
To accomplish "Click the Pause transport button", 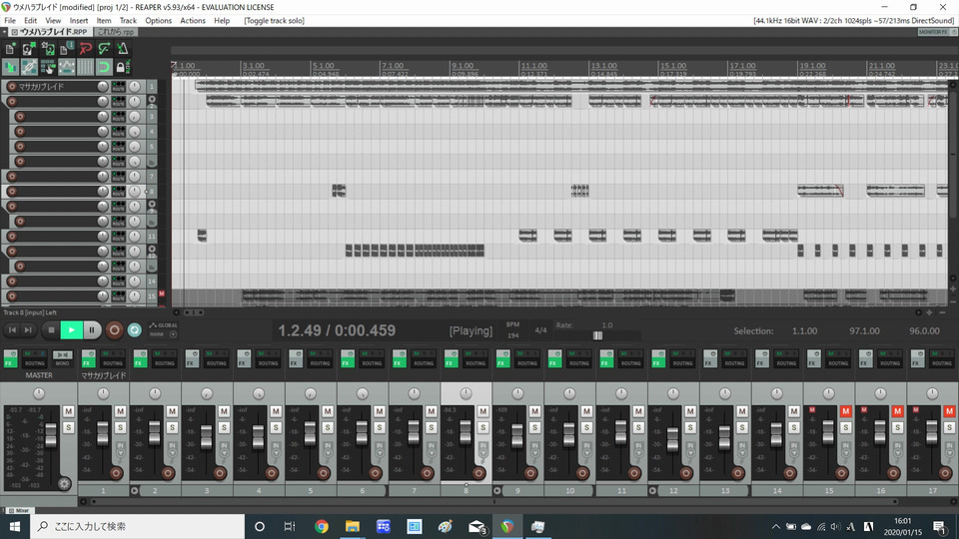I will pyautogui.click(x=92, y=330).
